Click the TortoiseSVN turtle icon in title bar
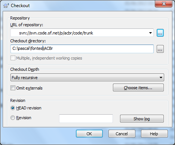 6,6
